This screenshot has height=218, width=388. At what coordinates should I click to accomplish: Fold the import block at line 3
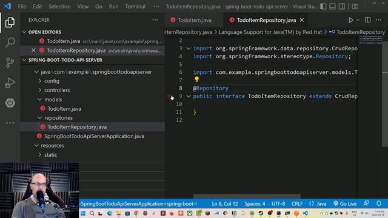point(189,48)
